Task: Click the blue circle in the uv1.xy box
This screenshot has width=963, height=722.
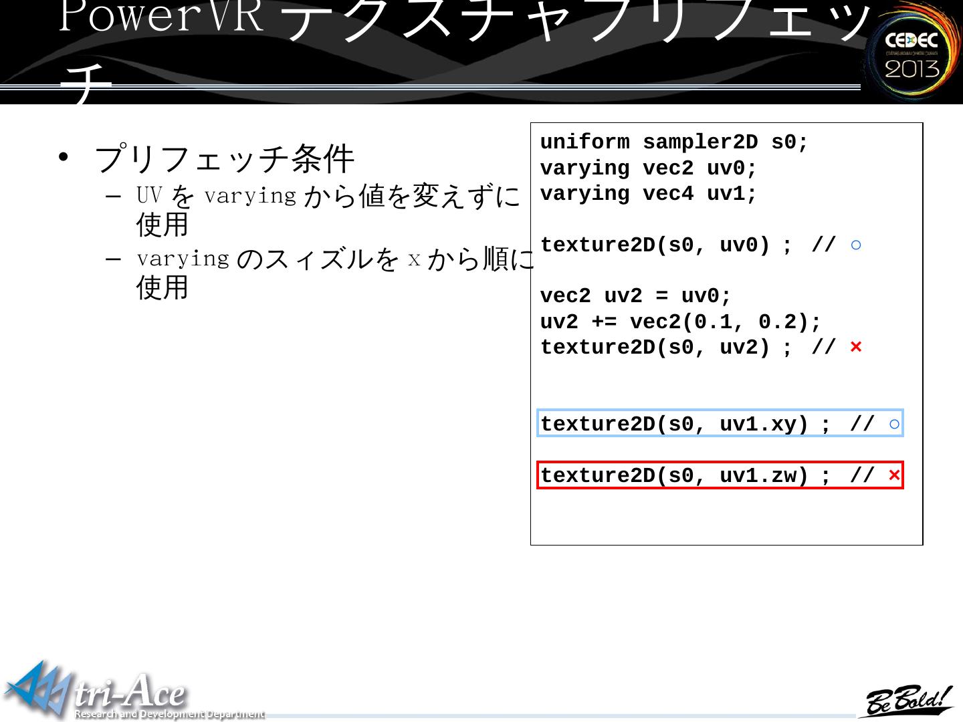Action: tap(894, 424)
